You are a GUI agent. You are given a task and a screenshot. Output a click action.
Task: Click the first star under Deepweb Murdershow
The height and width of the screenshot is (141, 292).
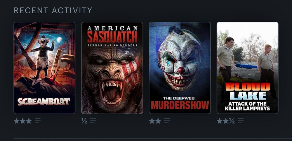coord(152,121)
